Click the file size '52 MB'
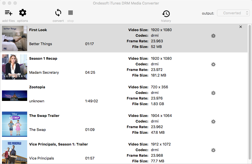Viewport: 252px width, 164px height. (x=156, y=47)
